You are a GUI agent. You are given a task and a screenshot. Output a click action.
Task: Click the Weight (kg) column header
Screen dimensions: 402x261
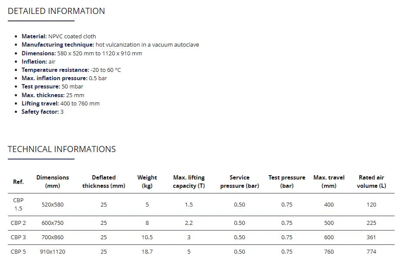pos(147,182)
